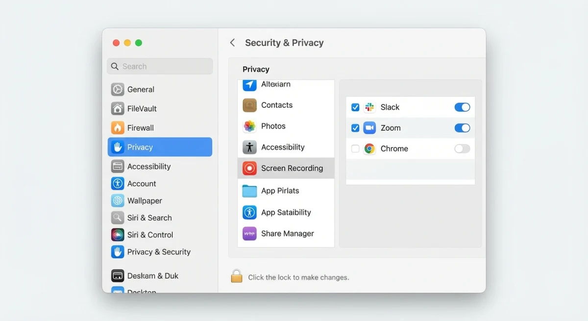Viewport: 588px width, 321px height.
Task: Click the Zoom app icon
Action: [x=369, y=128]
